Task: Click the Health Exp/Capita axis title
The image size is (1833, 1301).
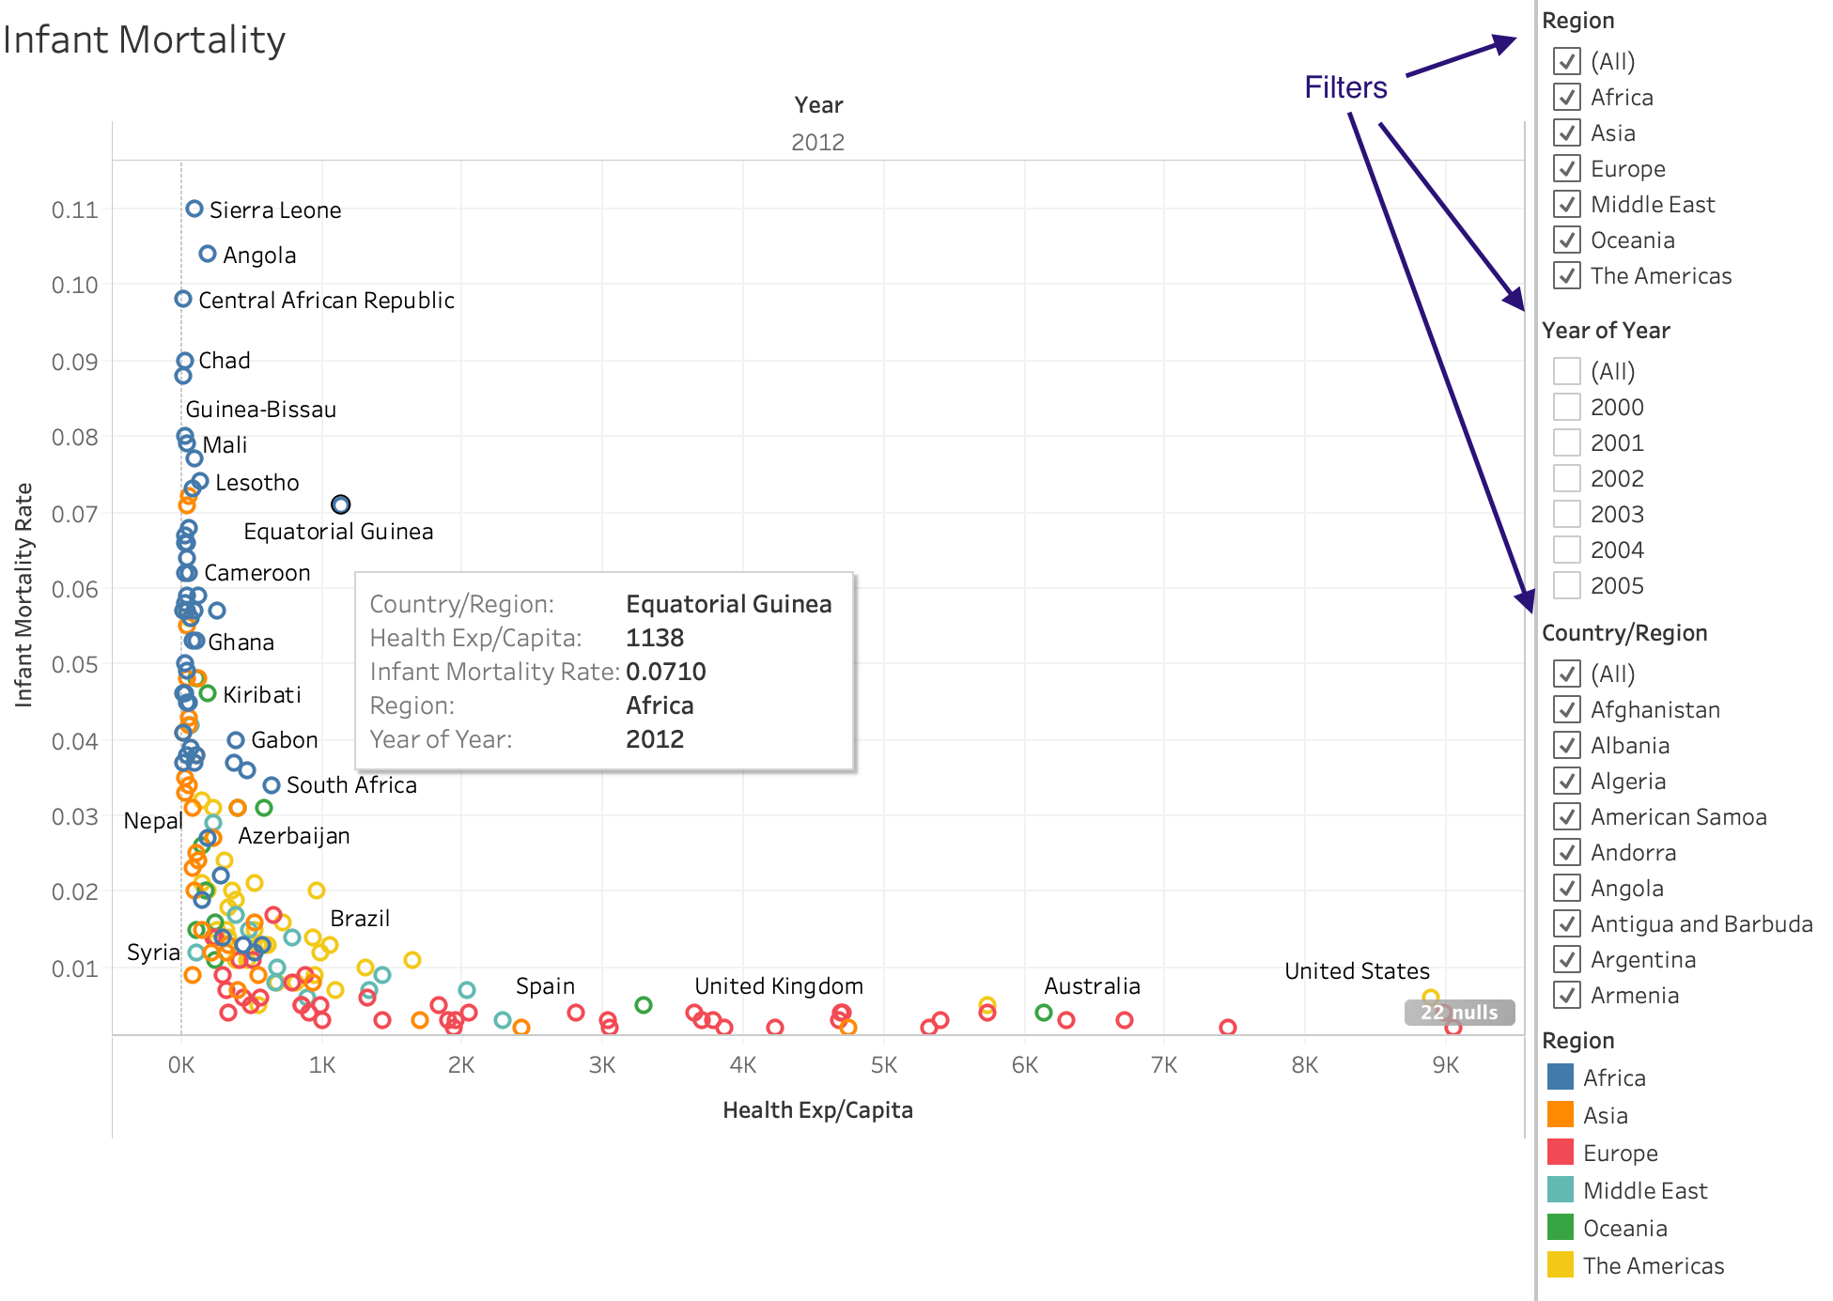Action: point(817,1109)
